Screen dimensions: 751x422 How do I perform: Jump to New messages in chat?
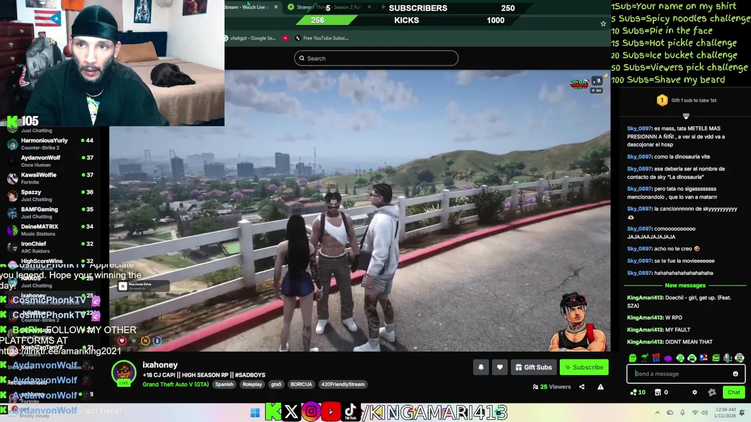pyautogui.click(x=685, y=285)
